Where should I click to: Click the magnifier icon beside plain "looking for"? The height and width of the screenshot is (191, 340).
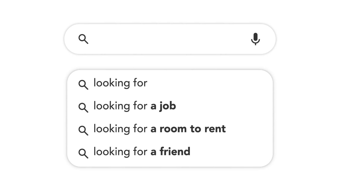click(x=83, y=85)
